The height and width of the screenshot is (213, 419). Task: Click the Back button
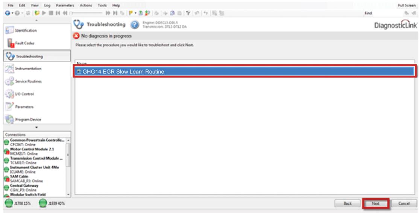pyautogui.click(x=348, y=203)
